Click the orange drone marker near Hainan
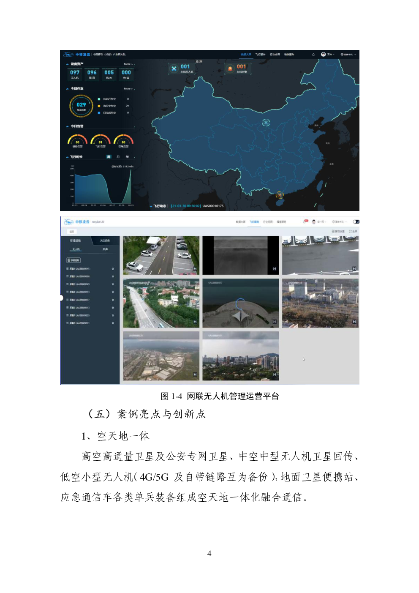The image size is (419, 593). (x=279, y=195)
